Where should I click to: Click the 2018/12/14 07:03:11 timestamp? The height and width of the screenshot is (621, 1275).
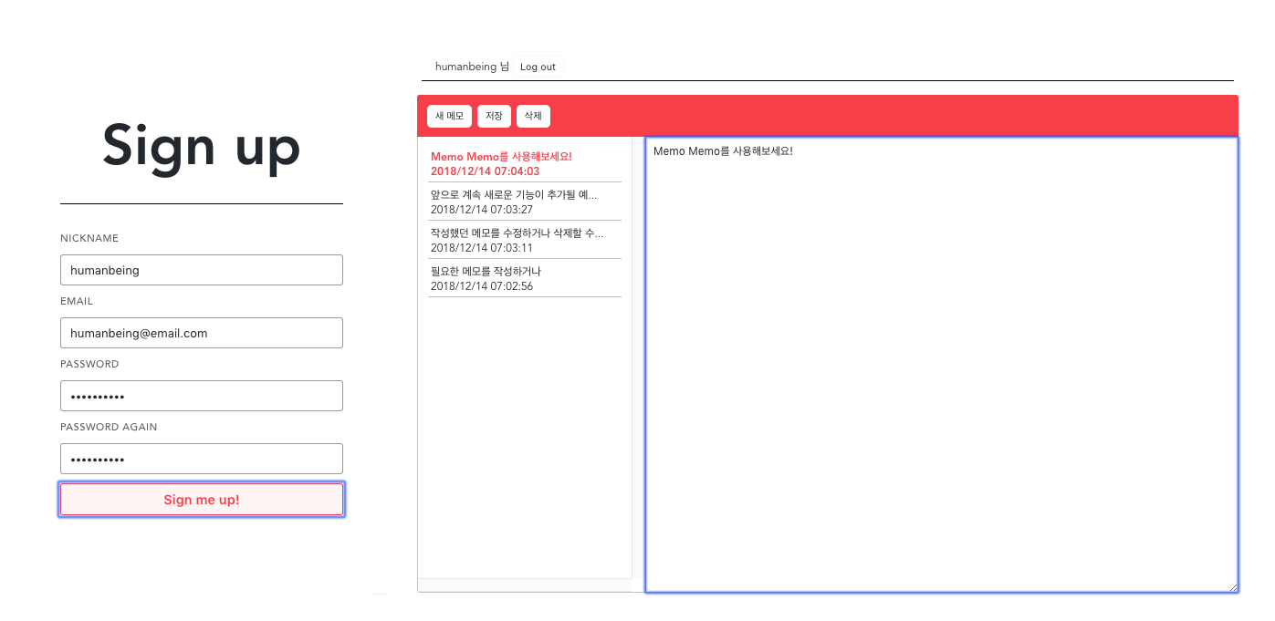(x=482, y=248)
